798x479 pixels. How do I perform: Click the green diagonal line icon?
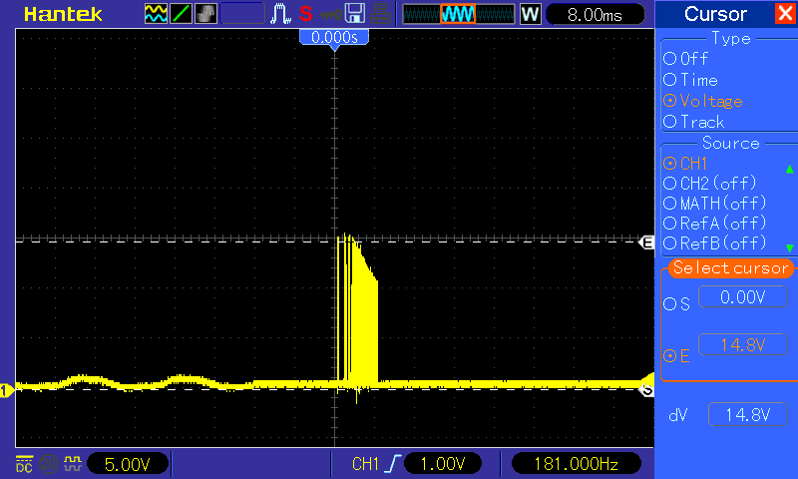click(x=182, y=14)
